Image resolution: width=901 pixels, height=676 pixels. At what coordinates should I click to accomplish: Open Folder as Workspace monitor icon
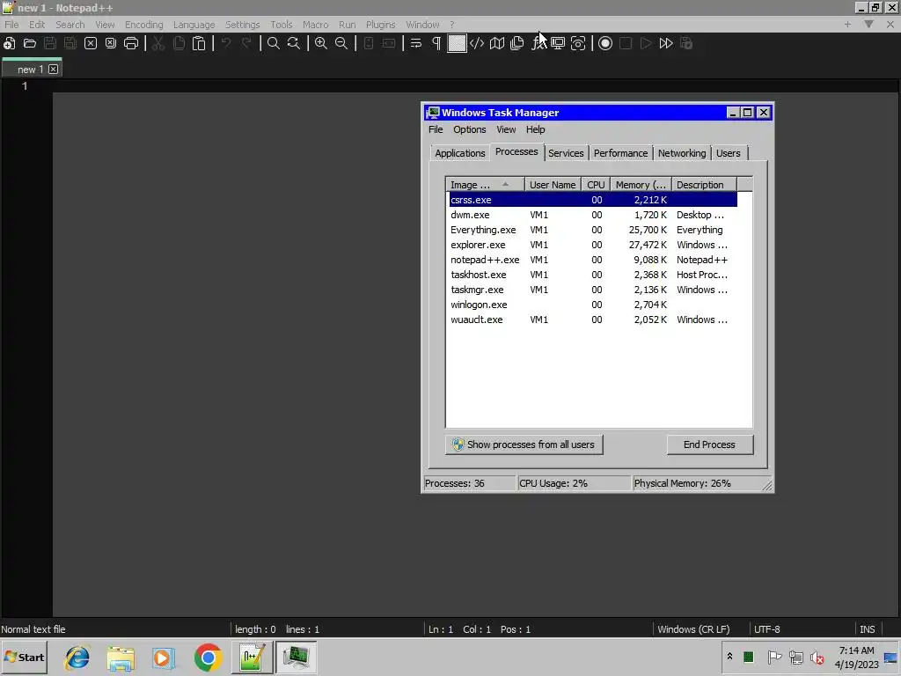[558, 43]
